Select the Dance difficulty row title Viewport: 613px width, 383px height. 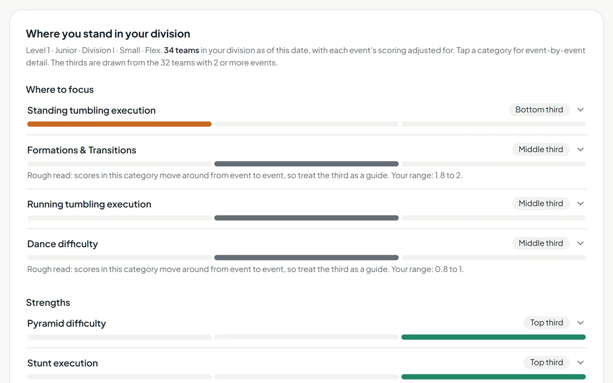coord(62,244)
